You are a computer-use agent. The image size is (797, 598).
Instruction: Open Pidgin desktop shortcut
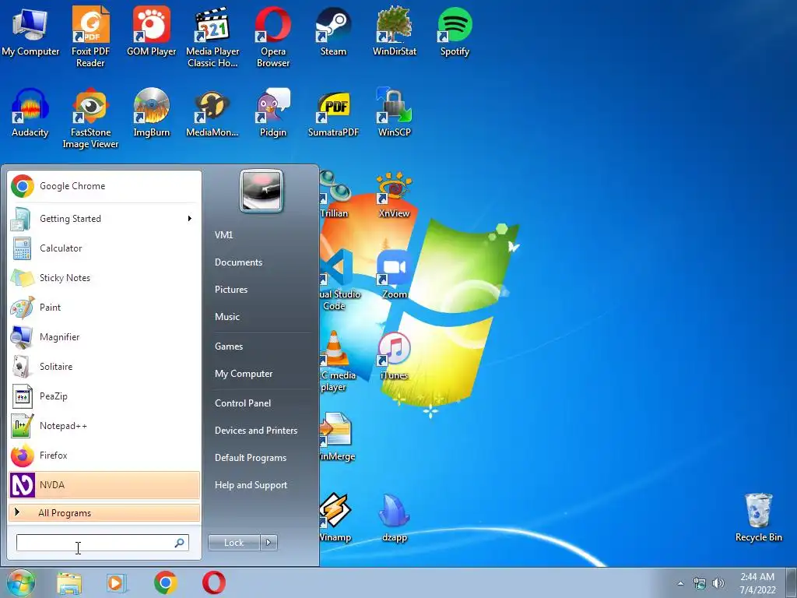[273, 112]
